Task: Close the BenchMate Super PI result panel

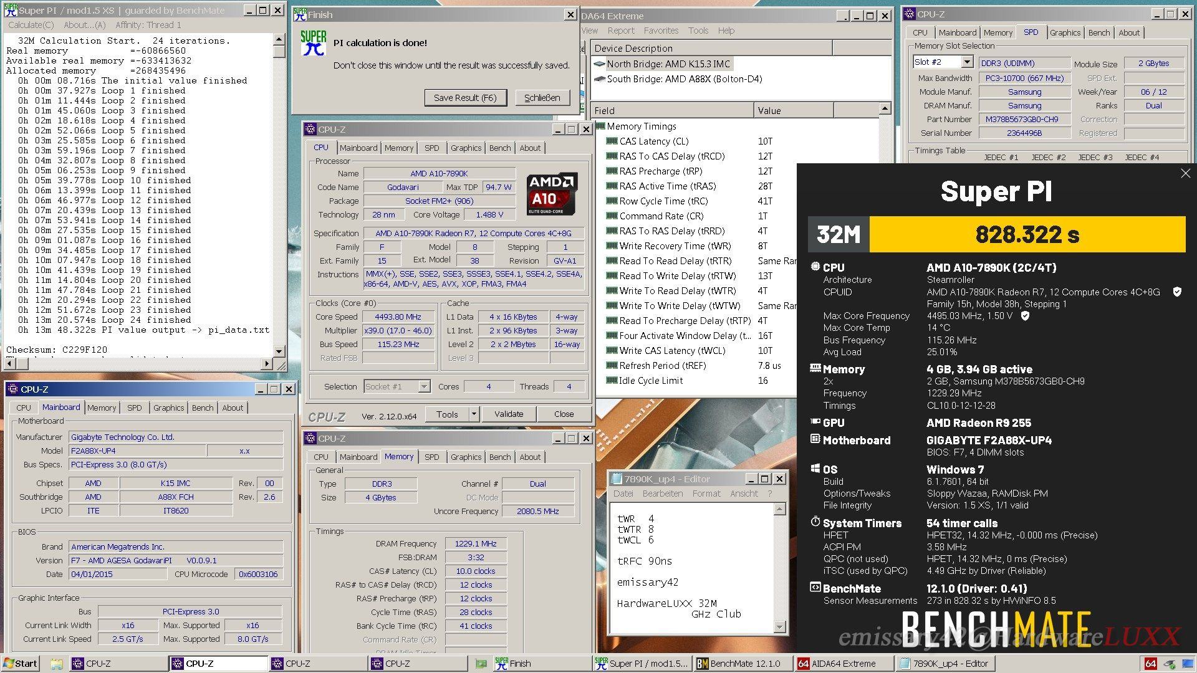Action: tap(1185, 174)
